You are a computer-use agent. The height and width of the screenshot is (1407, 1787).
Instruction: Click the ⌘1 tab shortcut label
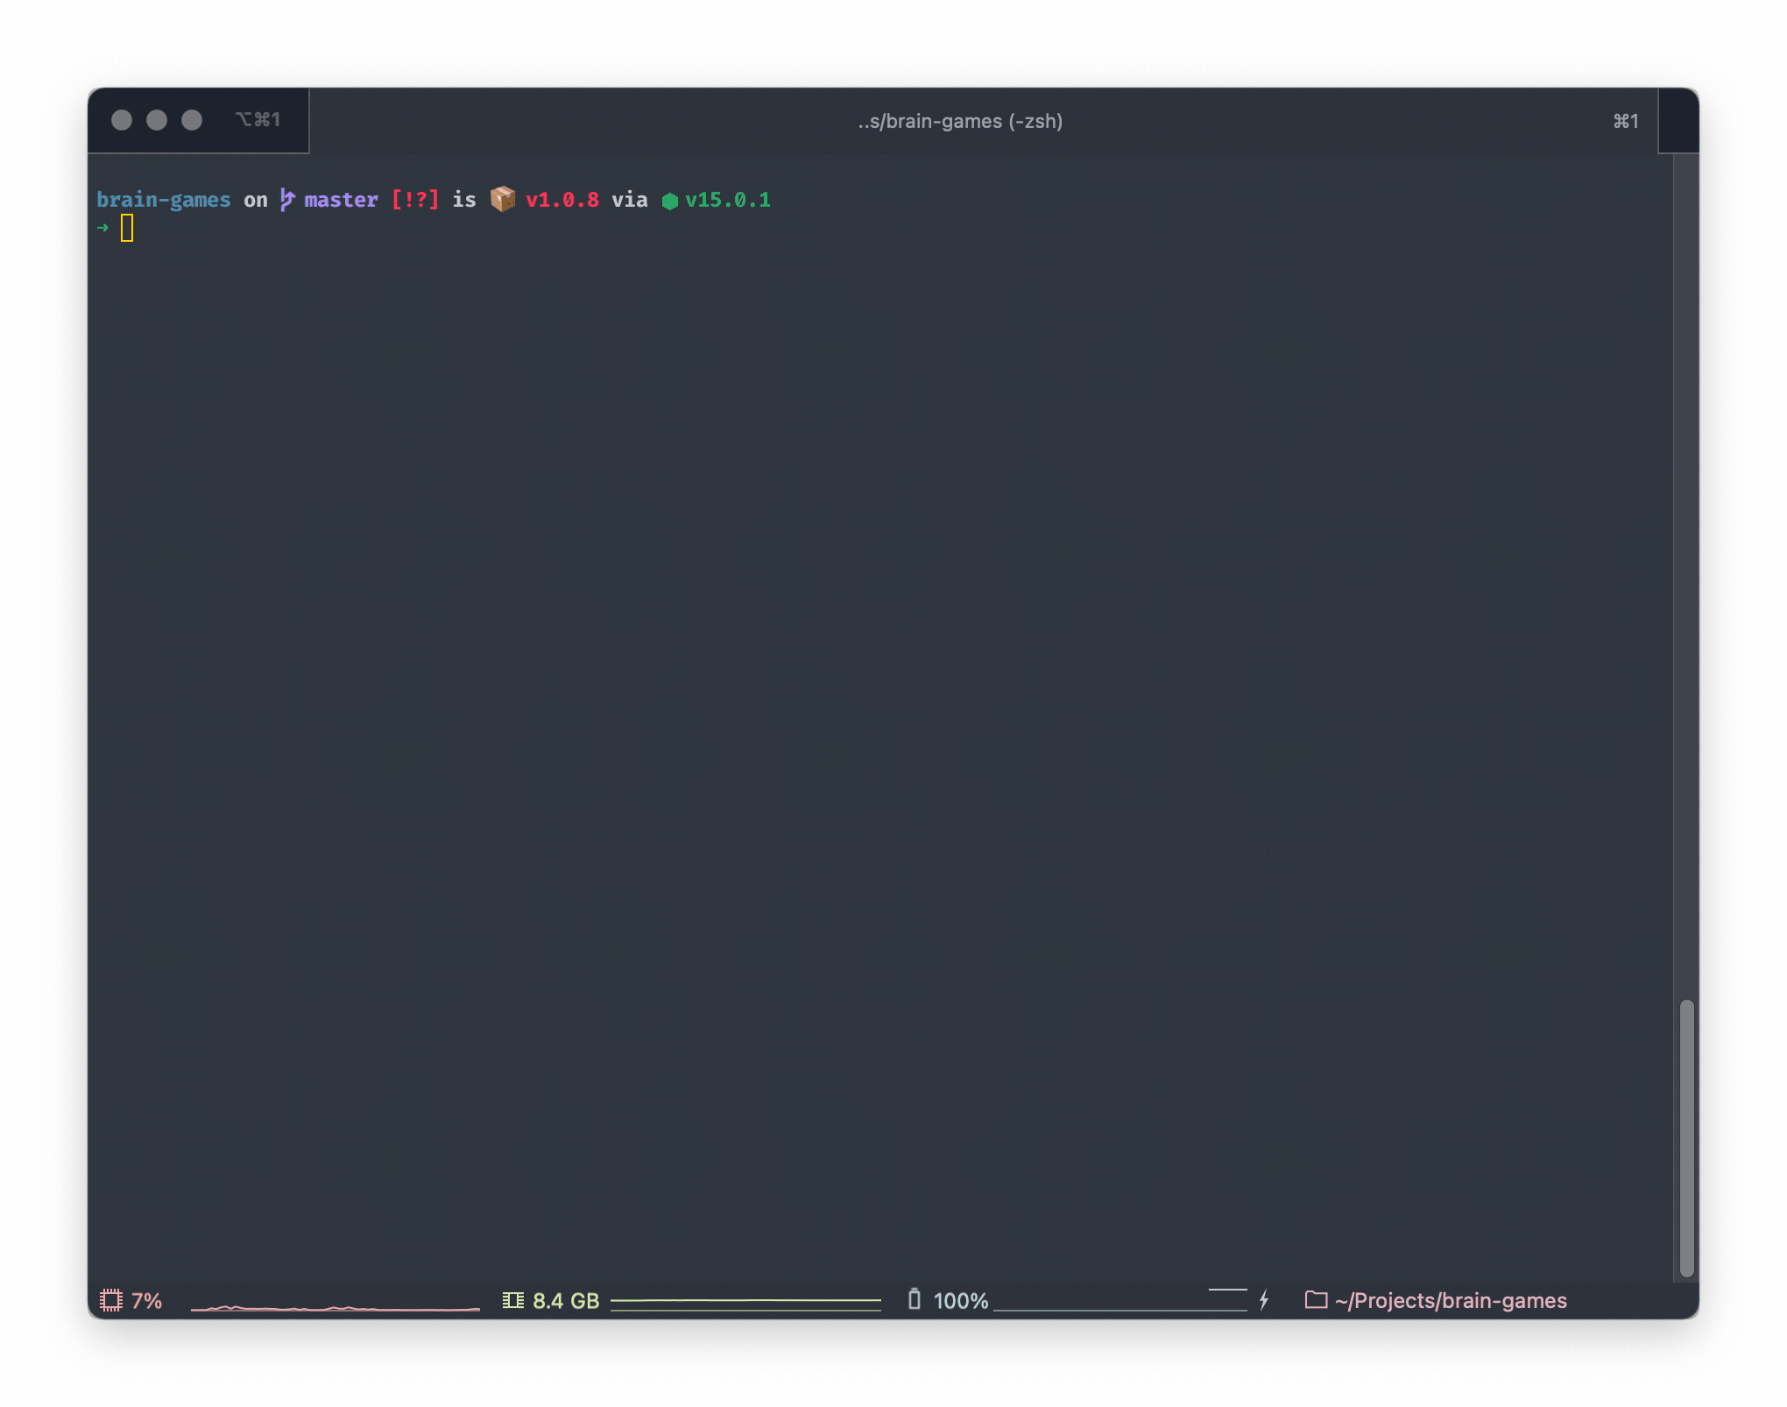pyautogui.click(x=1626, y=121)
